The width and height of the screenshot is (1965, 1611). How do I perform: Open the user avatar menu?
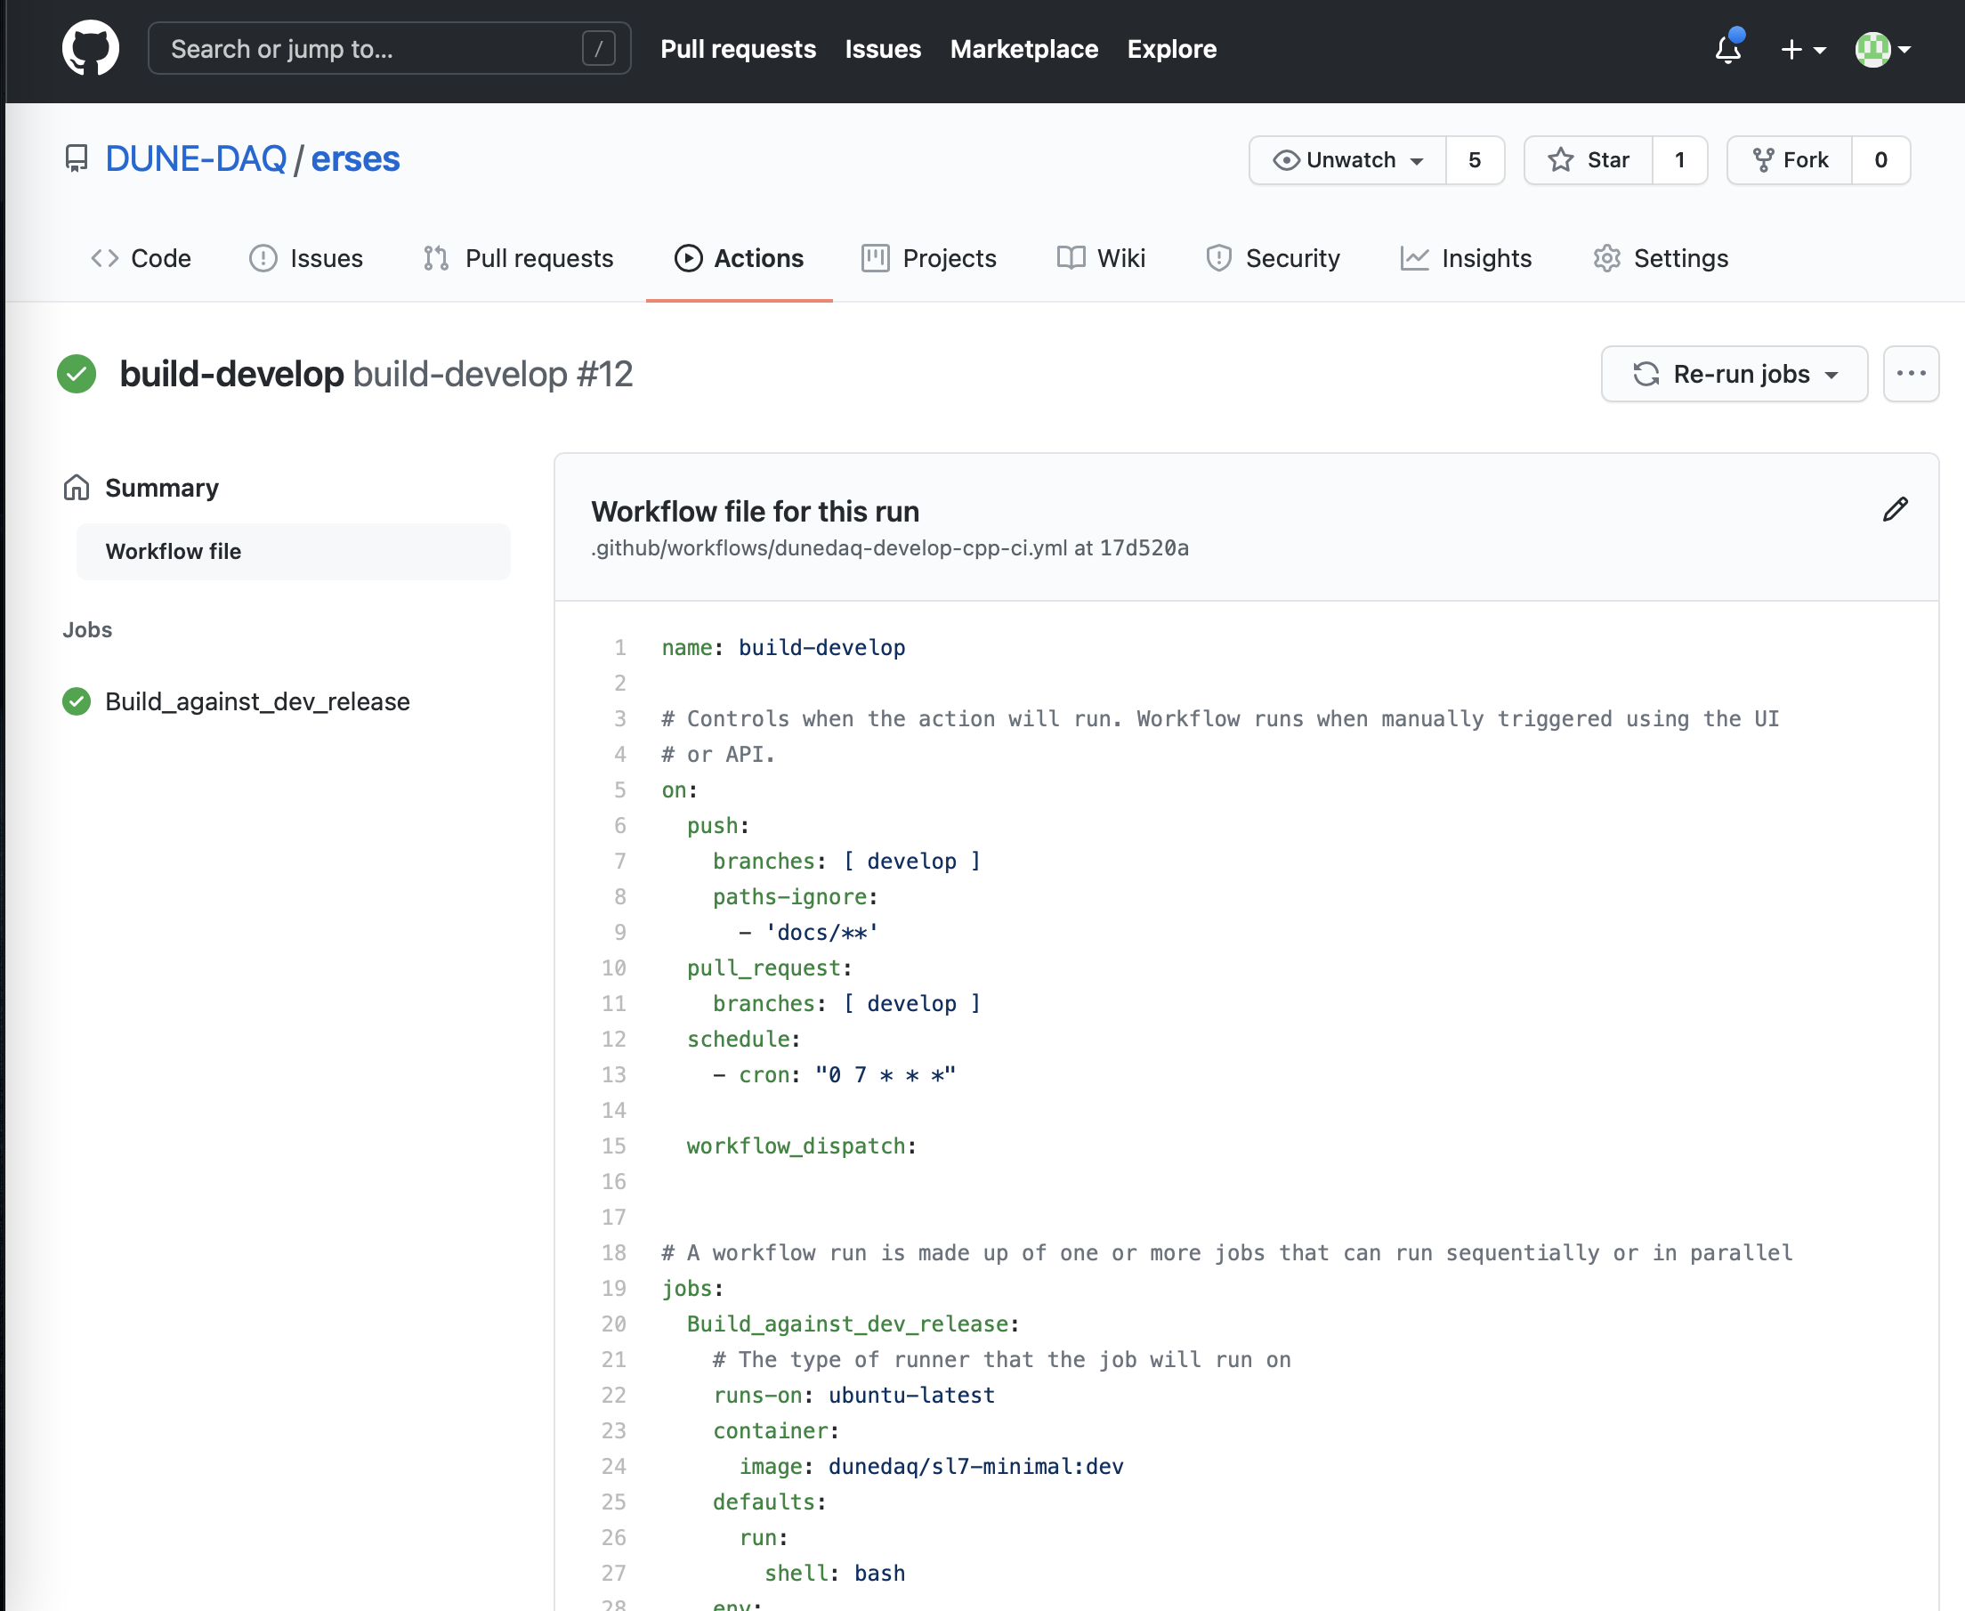tap(1881, 49)
